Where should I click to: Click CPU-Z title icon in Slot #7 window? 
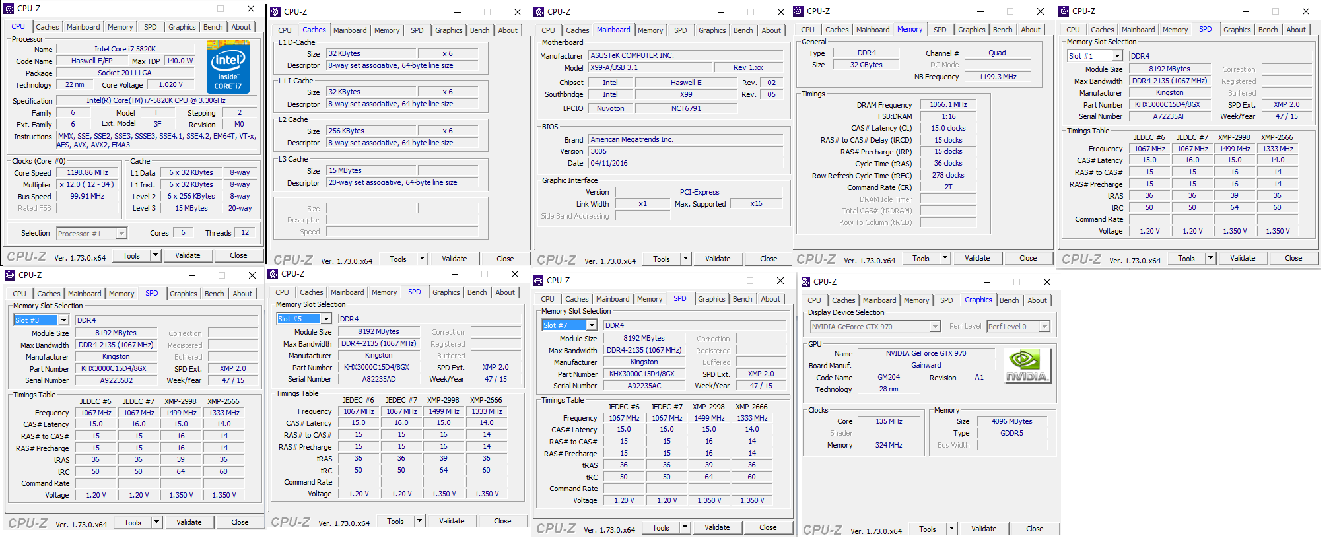tap(538, 281)
